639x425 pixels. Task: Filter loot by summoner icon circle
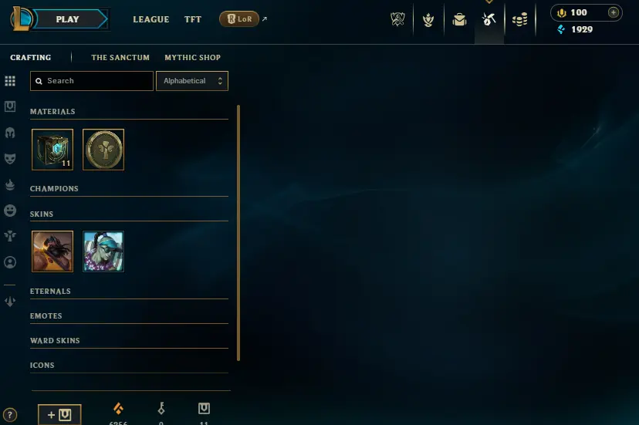[x=10, y=262]
